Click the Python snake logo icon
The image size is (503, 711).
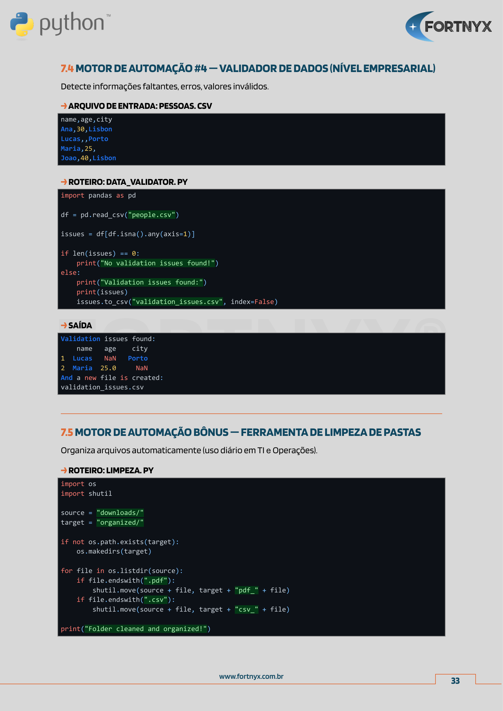[x=22, y=24]
